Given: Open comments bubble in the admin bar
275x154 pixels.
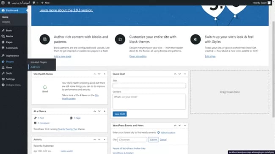Looking at the screenshot, I should click(x=34, y=3).
